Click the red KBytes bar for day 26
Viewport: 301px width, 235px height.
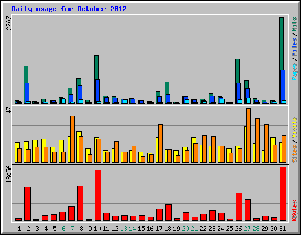pos(239,207)
